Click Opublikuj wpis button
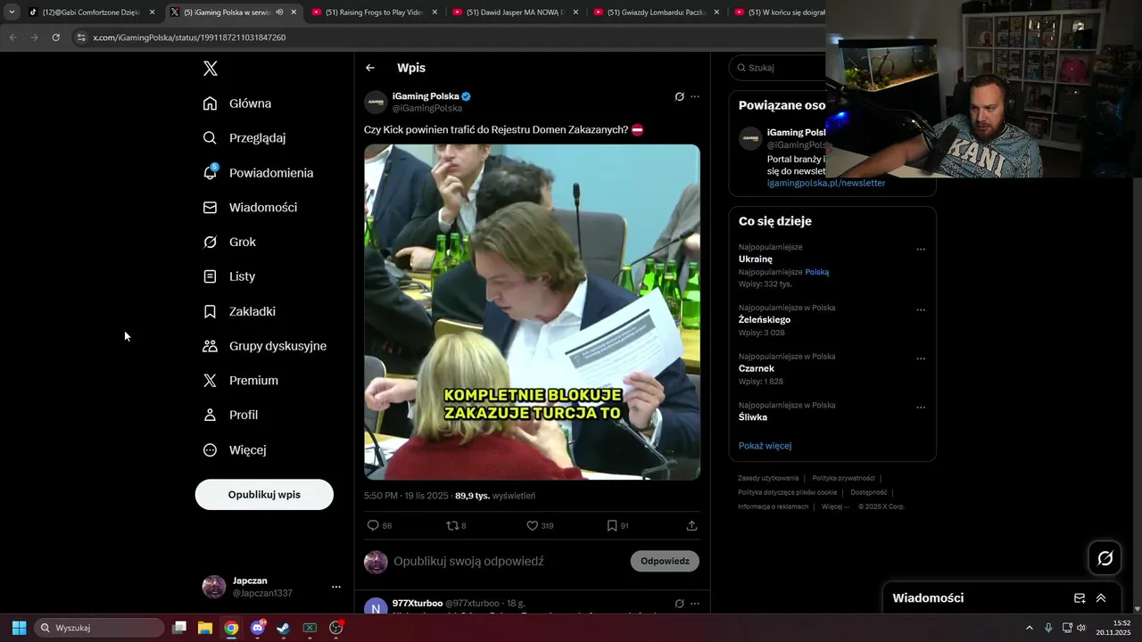 click(x=264, y=495)
